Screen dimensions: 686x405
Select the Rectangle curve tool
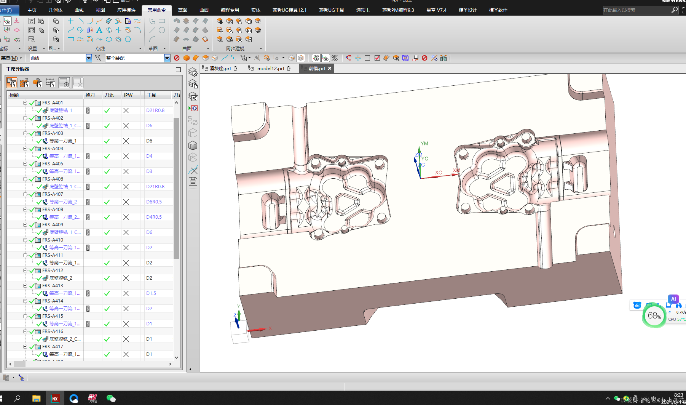click(x=70, y=39)
